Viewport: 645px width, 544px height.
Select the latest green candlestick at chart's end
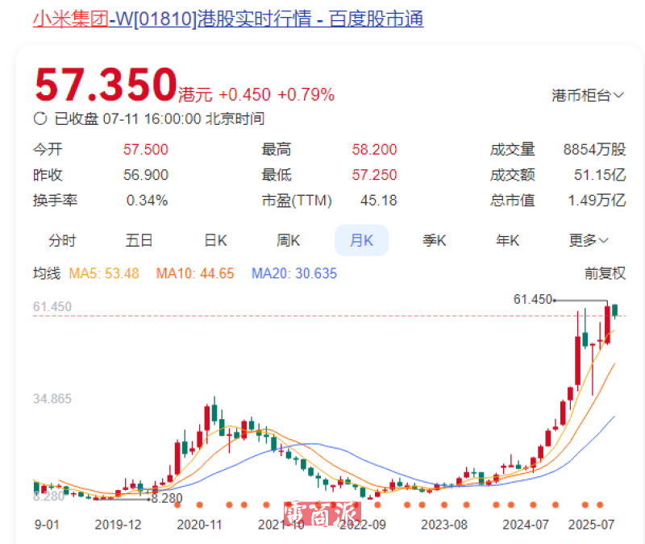[615, 310]
